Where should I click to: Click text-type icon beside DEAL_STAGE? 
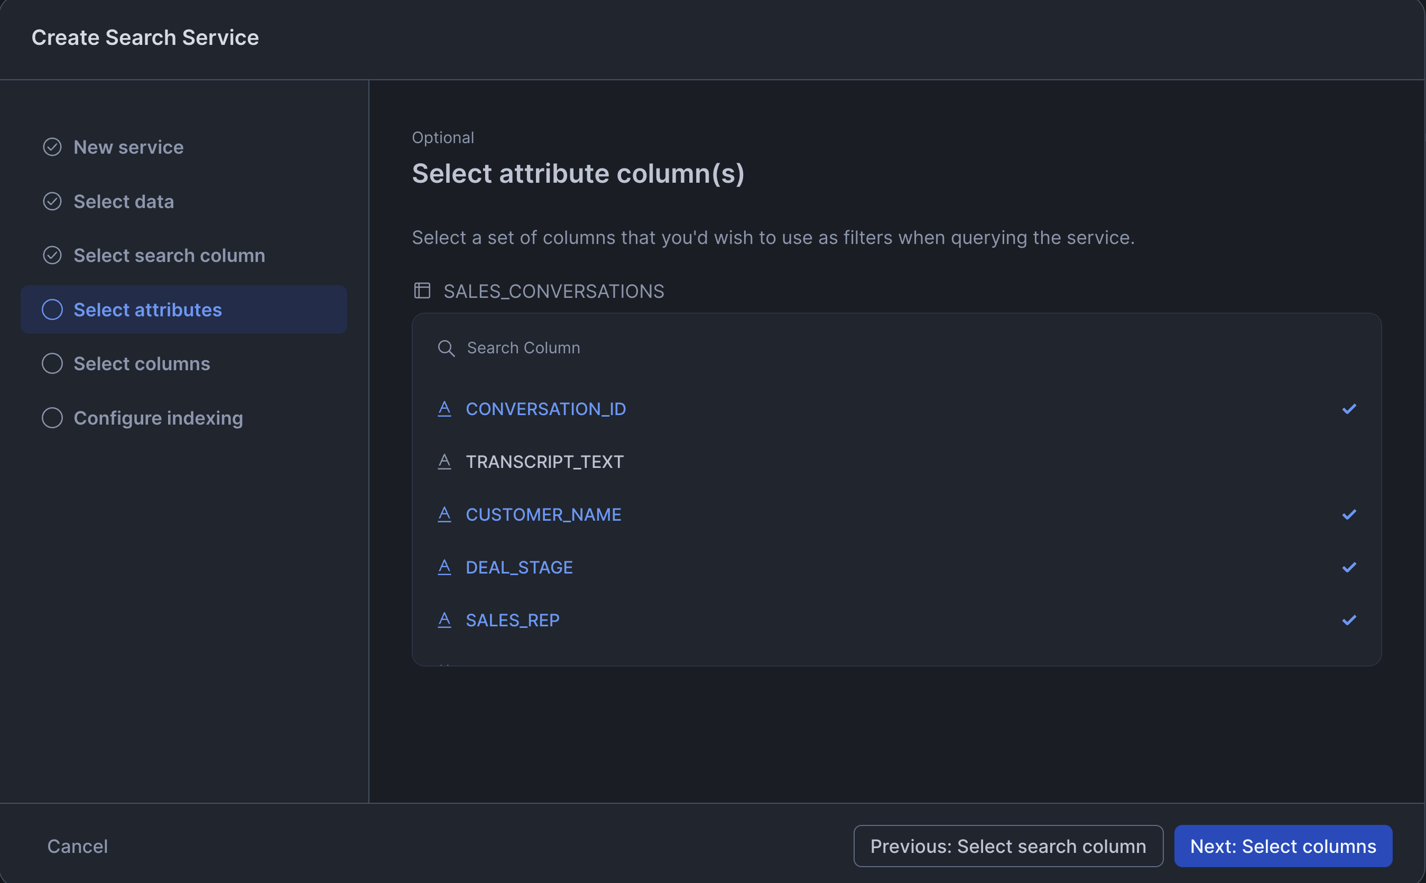coord(444,567)
